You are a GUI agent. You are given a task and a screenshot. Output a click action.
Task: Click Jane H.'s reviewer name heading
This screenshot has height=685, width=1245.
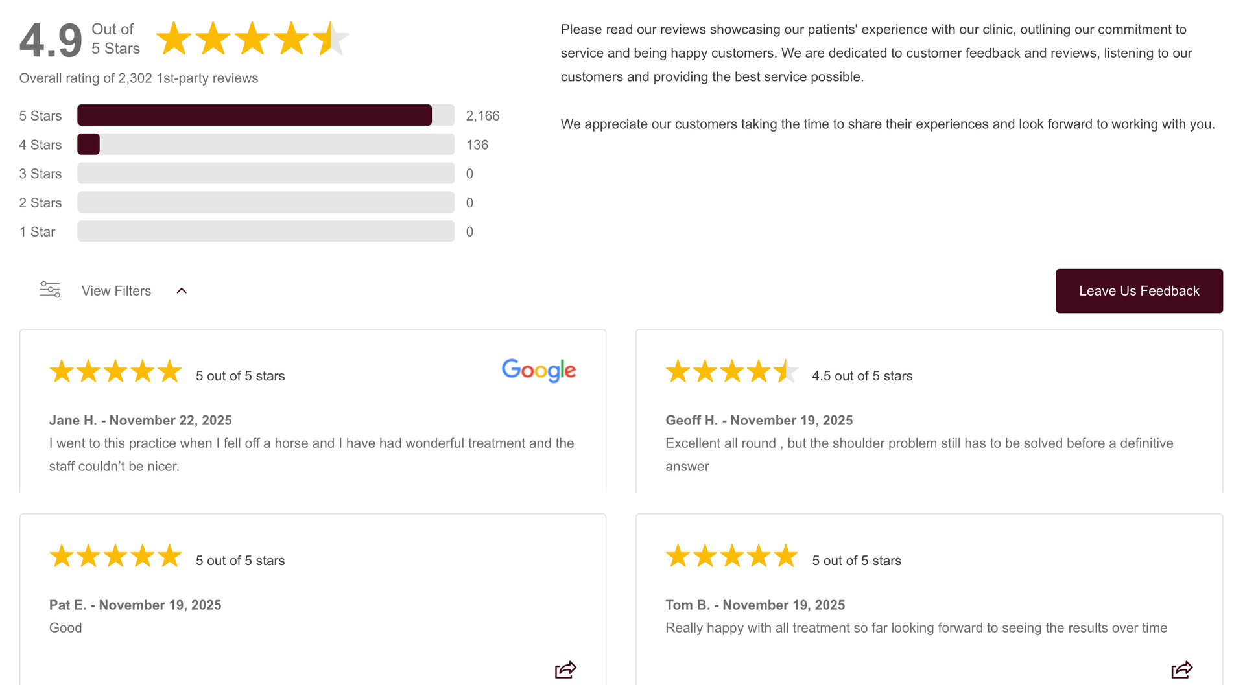point(140,420)
